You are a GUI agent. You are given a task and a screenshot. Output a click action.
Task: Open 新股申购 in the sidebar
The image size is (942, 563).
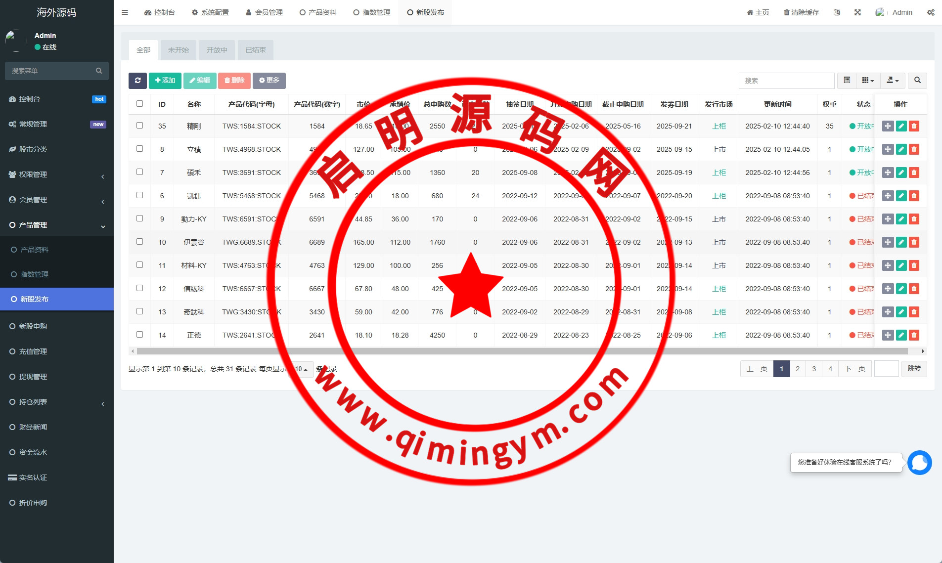coord(33,326)
